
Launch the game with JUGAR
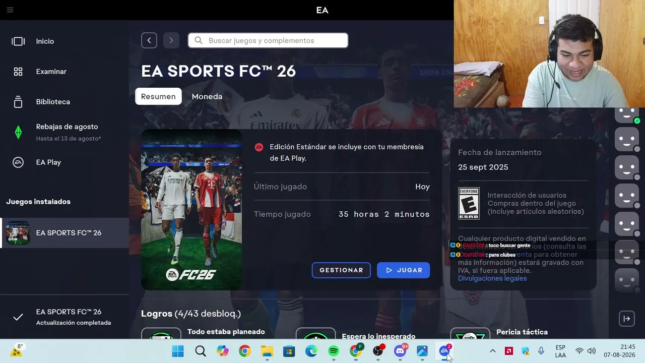(403, 270)
